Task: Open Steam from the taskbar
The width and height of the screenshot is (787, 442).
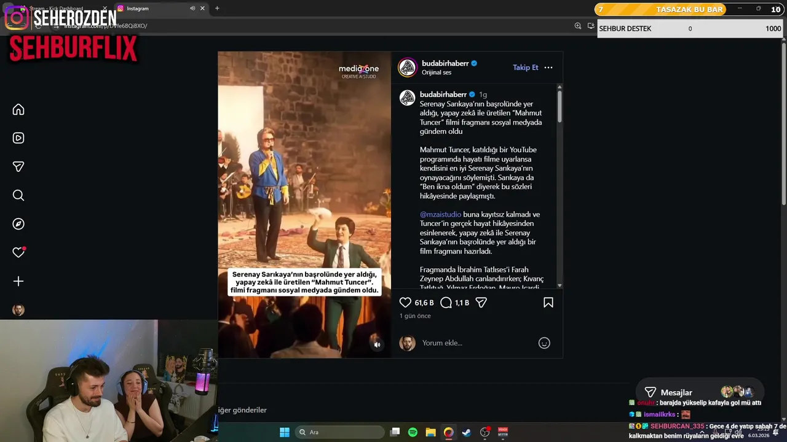Action: point(467,432)
